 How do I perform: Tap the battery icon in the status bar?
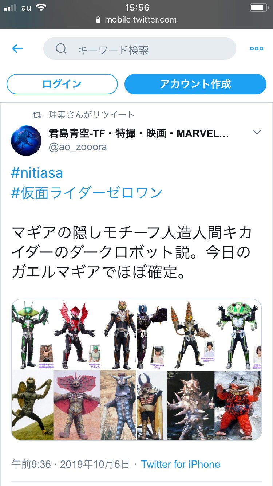(x=259, y=8)
